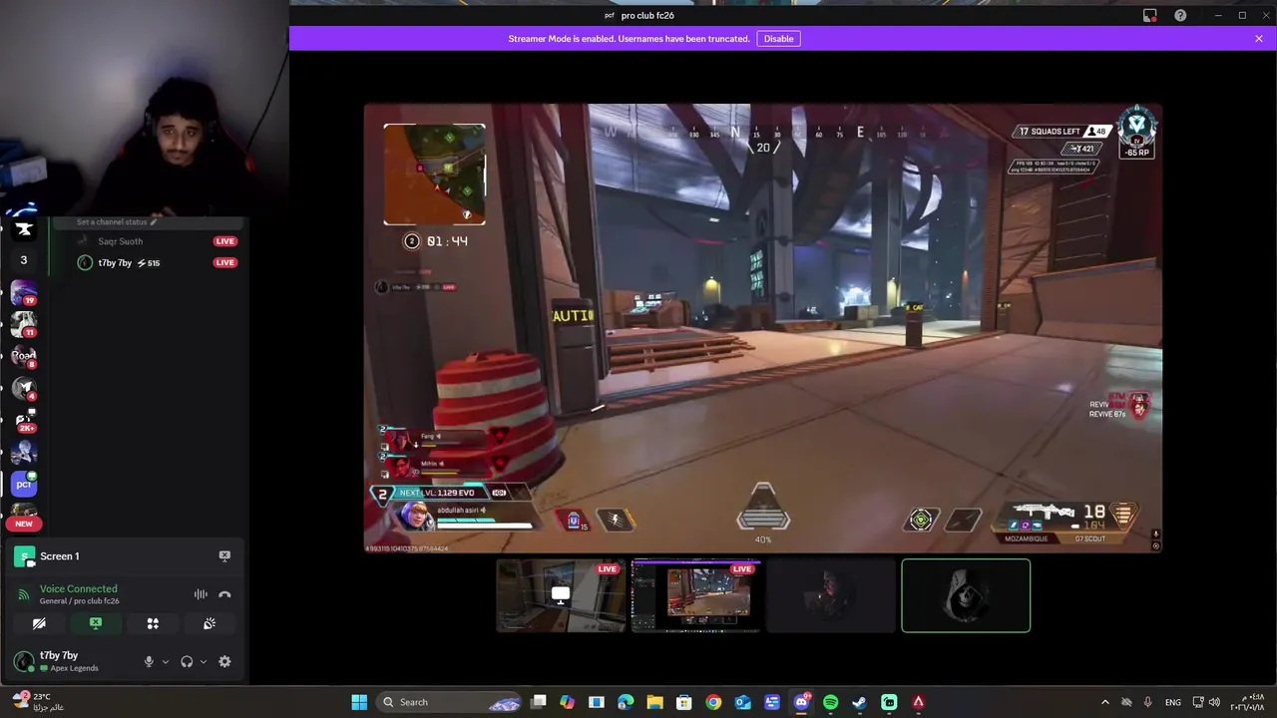Viewport: 1277px width, 718px height.
Task: Toggle noise suppression waveform icon
Action: click(201, 594)
